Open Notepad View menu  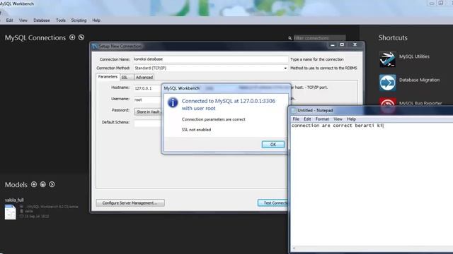(338, 119)
